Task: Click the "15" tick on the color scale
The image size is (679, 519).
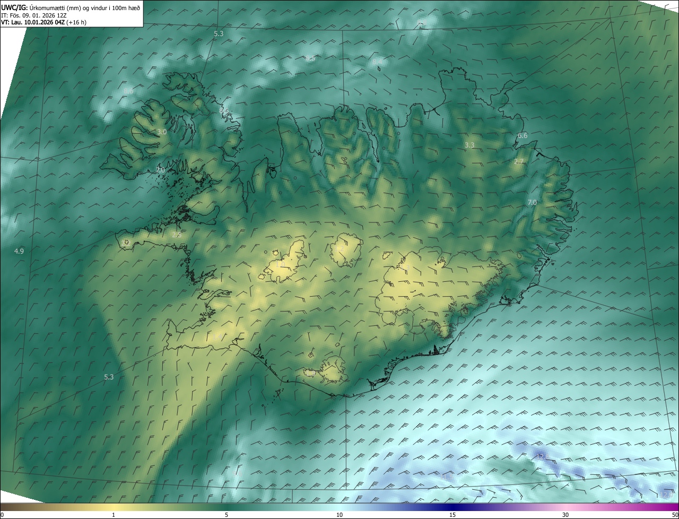Action: click(452, 515)
